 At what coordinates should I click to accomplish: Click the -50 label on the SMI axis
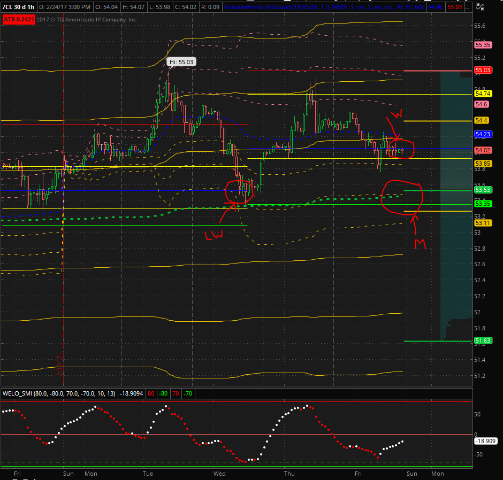tap(478, 455)
